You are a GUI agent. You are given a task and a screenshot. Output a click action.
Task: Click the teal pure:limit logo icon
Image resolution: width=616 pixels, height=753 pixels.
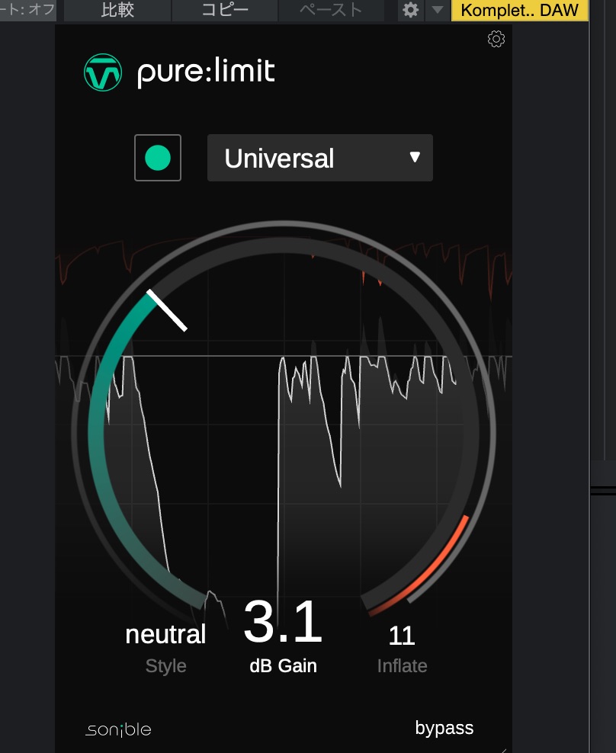coord(103,73)
